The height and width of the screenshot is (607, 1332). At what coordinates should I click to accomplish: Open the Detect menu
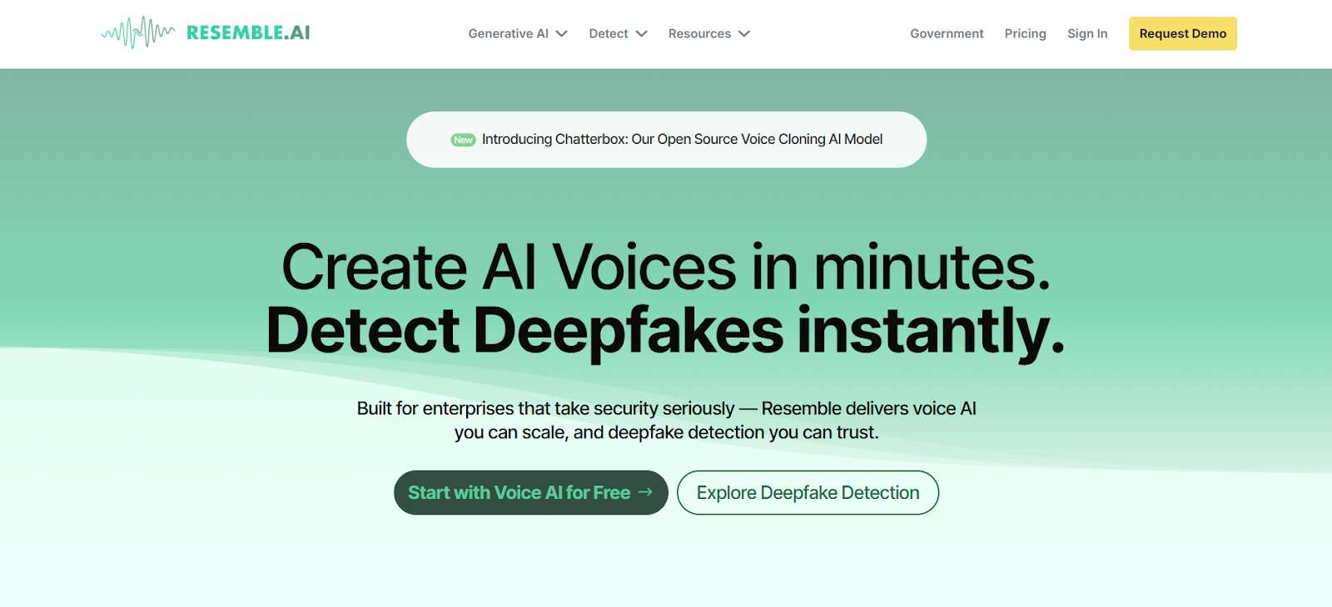tap(609, 33)
